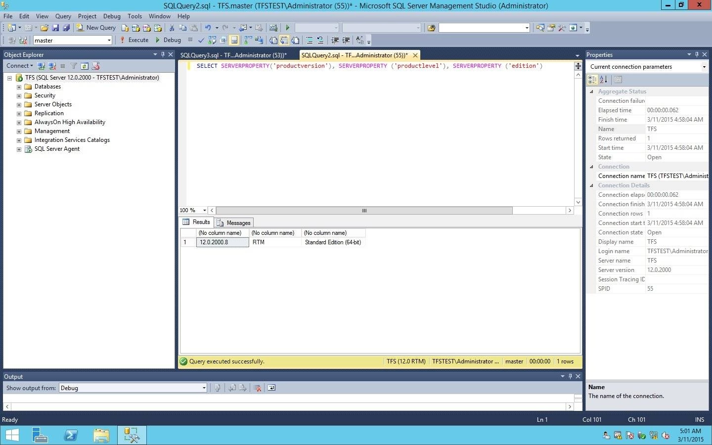
Task: Open the Project menu
Action: coord(87,16)
